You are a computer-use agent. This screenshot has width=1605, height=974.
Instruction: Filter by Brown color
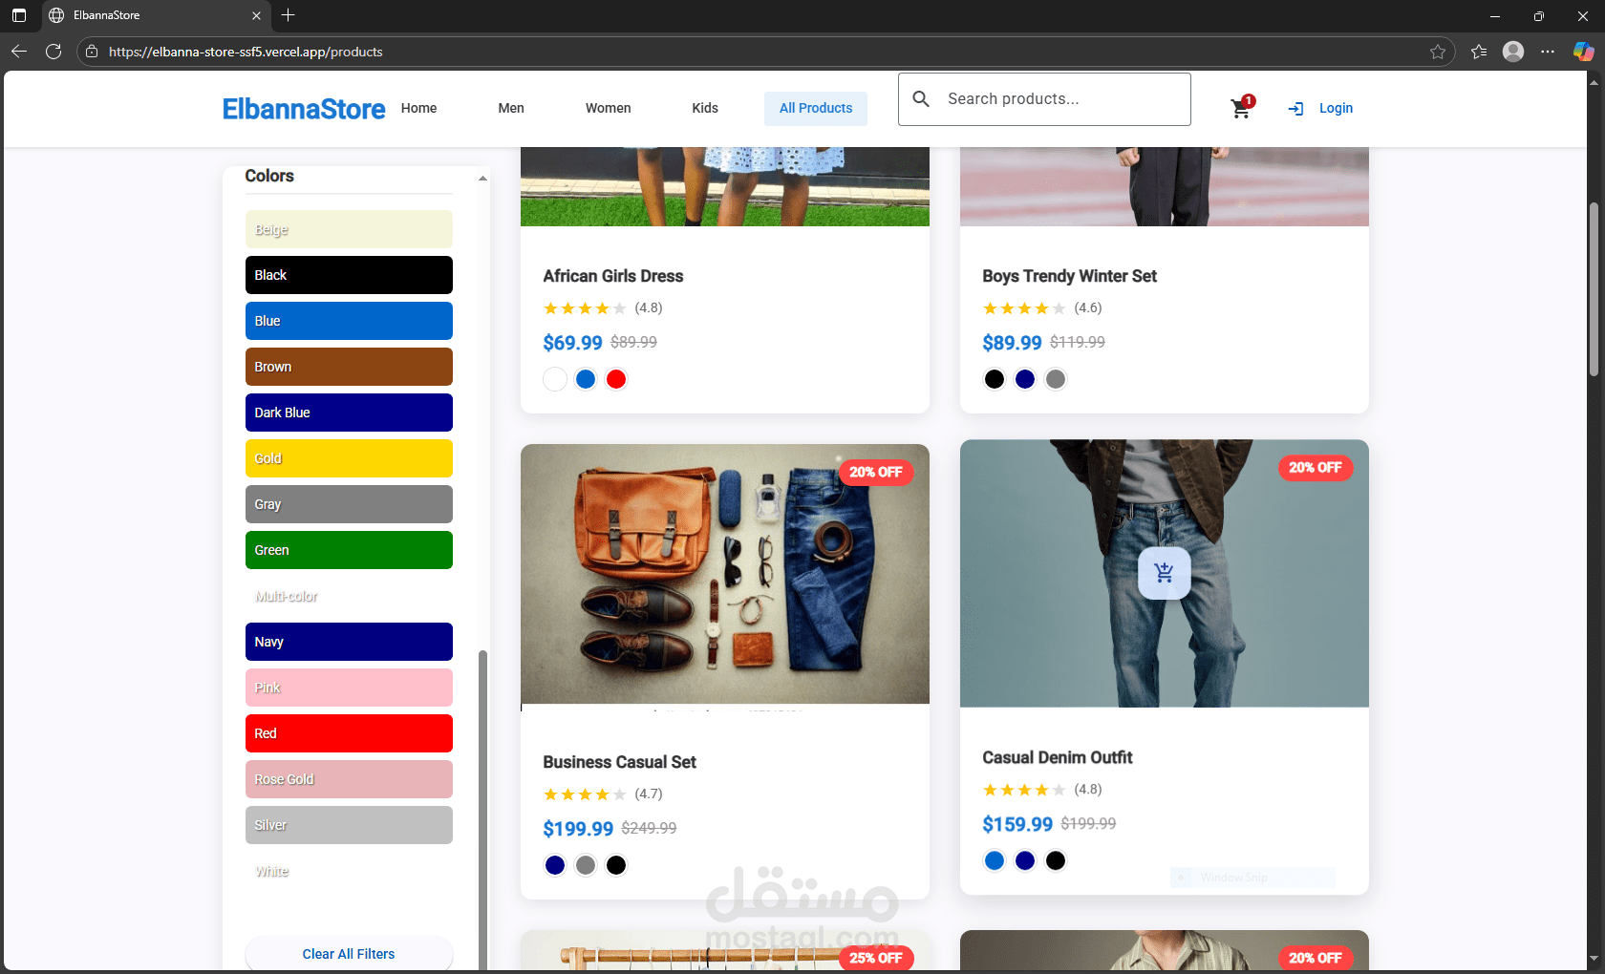349,367
